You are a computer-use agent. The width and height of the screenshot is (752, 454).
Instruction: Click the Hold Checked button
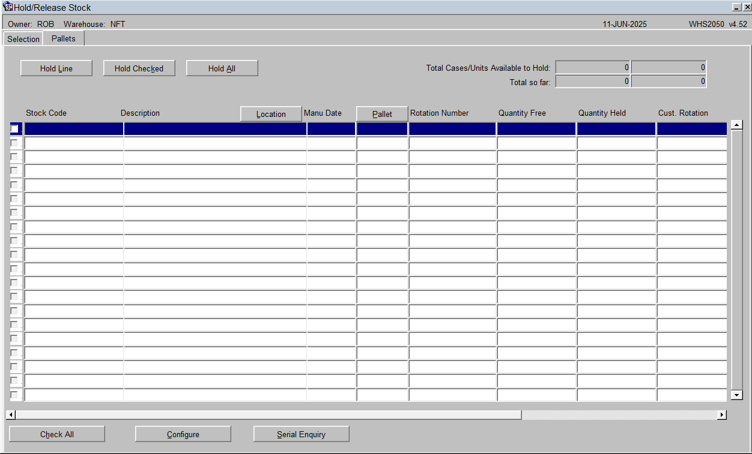coord(139,68)
